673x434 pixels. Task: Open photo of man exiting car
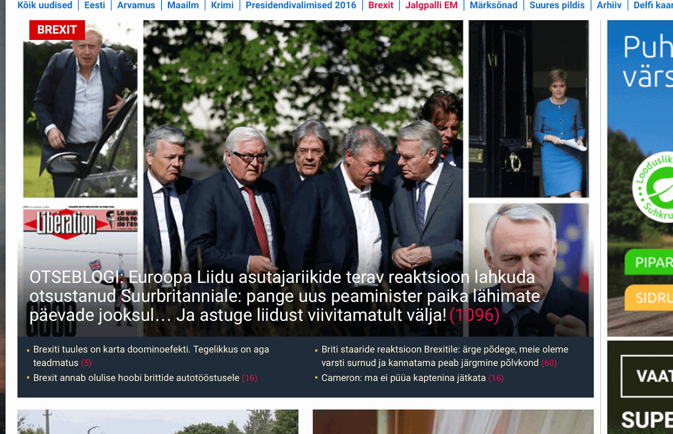[x=80, y=108]
